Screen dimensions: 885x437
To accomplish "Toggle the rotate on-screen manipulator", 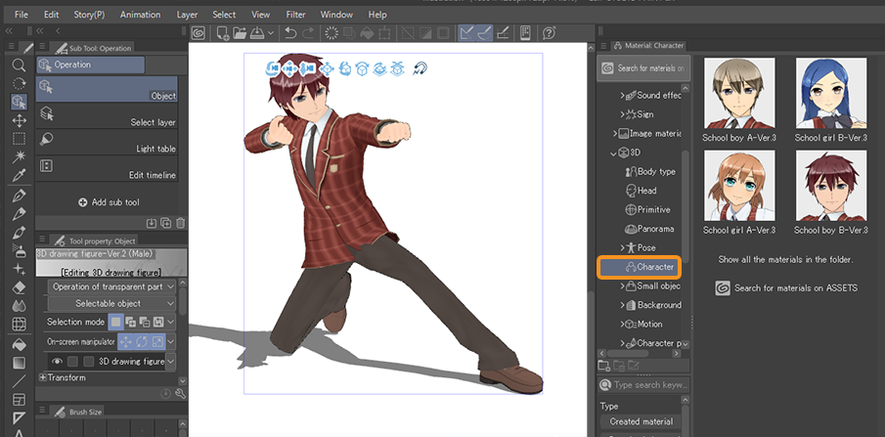I will click(x=141, y=341).
